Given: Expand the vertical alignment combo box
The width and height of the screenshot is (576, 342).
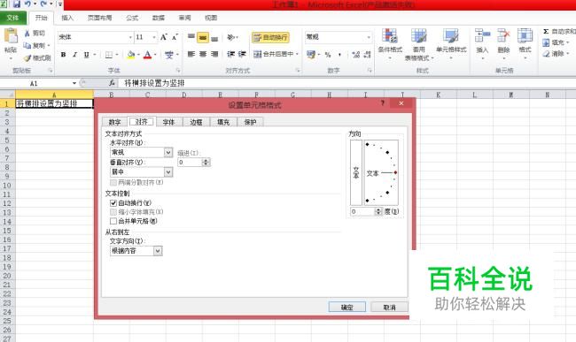Looking at the screenshot, I should click(x=168, y=172).
